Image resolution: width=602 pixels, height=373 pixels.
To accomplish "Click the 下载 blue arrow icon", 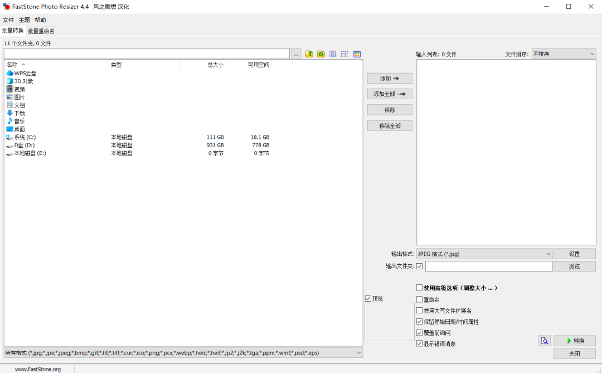I will pos(9,113).
